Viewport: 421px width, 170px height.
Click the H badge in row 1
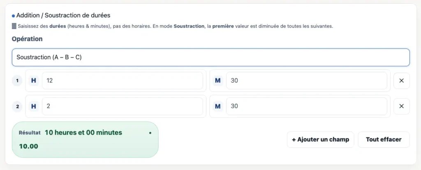34,81
